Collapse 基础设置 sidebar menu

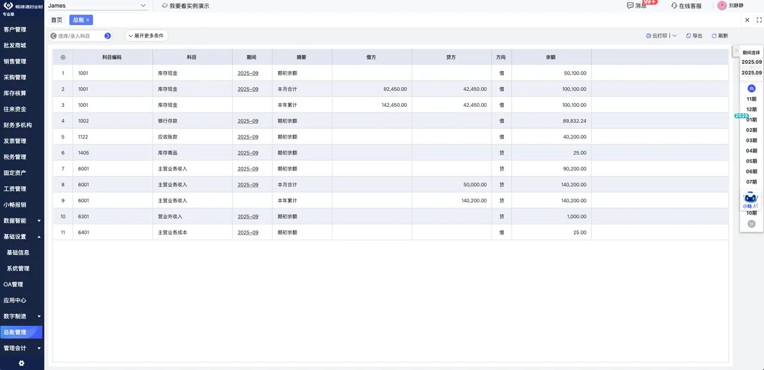(x=39, y=237)
